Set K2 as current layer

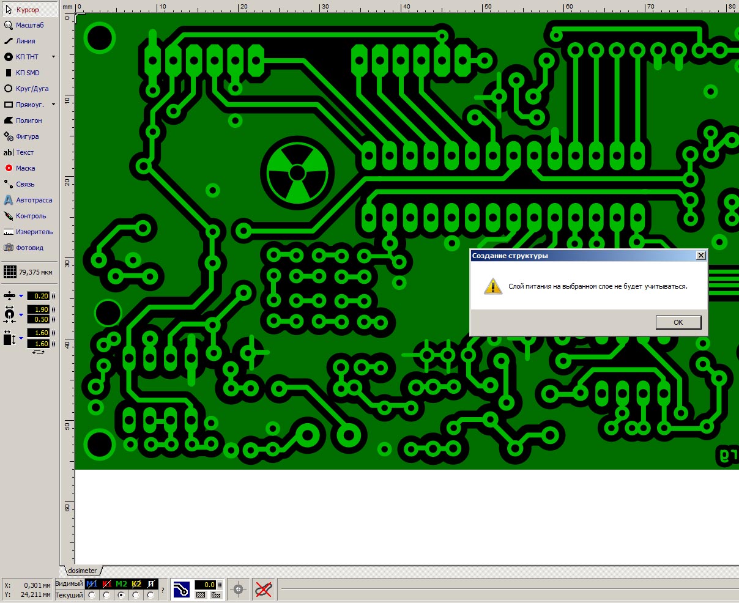point(136,595)
